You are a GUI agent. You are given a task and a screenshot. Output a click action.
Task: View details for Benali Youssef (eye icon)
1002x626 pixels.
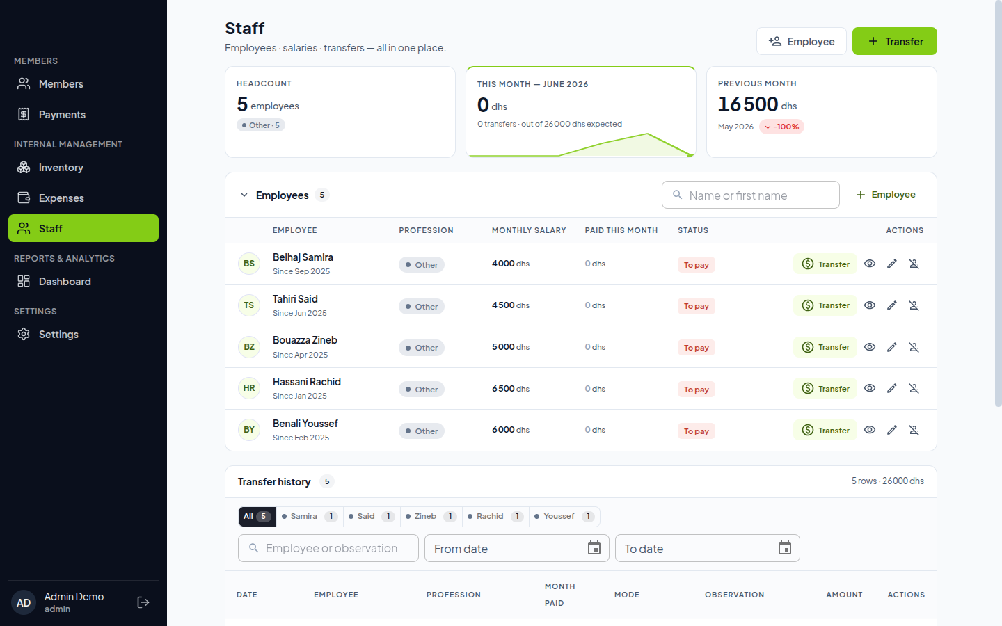[x=870, y=430]
